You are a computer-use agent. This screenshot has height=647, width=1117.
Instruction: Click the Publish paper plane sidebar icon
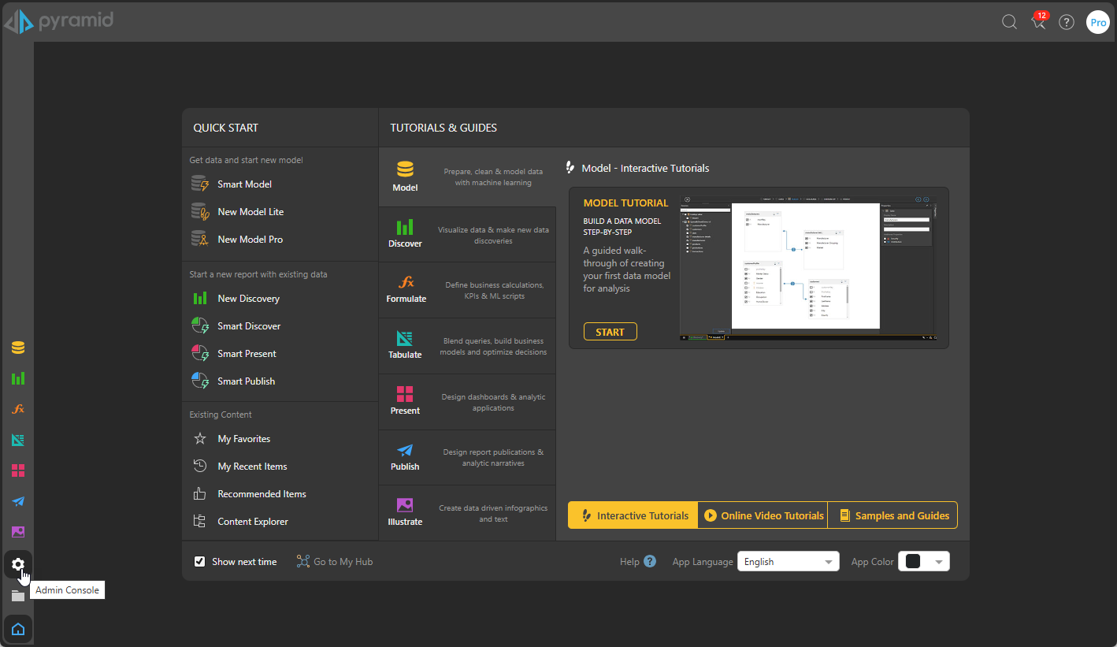(x=18, y=501)
